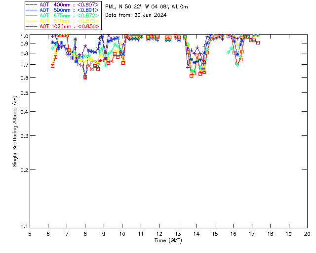Click the 0.3 tick label on y-axis
This screenshot has width=316, height=253.
click(24, 136)
